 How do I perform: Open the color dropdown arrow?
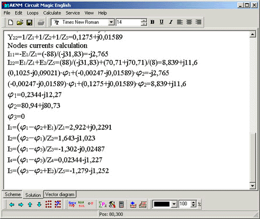(174, 204)
